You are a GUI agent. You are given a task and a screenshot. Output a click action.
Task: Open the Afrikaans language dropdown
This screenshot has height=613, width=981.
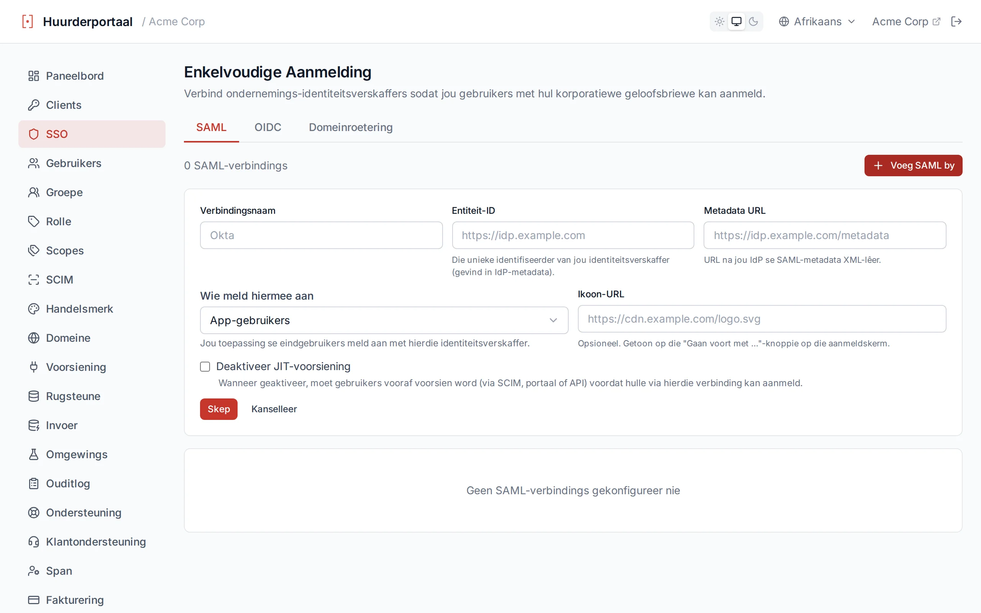coord(817,21)
